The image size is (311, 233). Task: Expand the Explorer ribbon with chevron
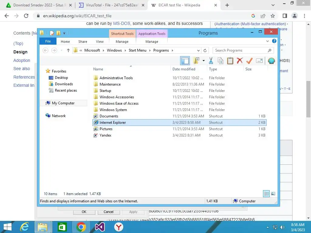268,41
